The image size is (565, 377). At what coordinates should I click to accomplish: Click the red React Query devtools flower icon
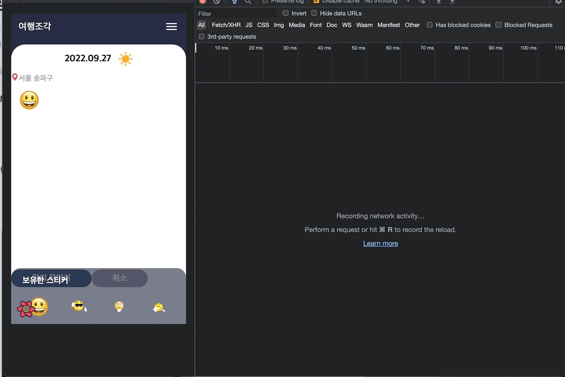(25, 309)
